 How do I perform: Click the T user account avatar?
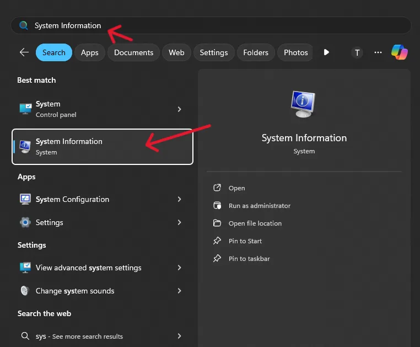pyautogui.click(x=357, y=52)
